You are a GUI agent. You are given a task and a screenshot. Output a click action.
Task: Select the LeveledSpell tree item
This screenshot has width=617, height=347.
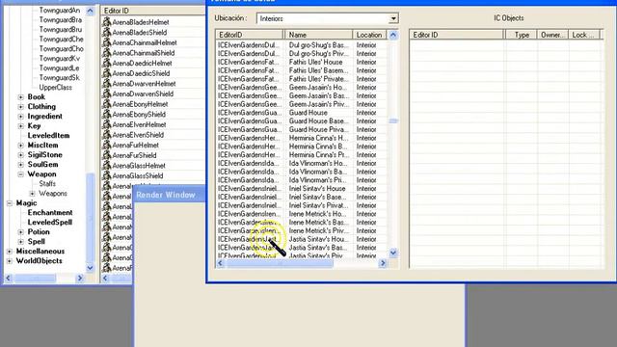(x=49, y=223)
